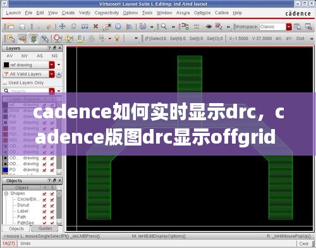
Task: Toggle Circle/Elli.. selectable checkbox
Action: pos(52,199)
